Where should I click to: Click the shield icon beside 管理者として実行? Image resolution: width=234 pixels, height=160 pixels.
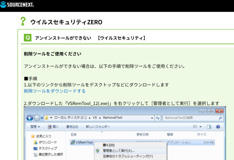[98, 151]
